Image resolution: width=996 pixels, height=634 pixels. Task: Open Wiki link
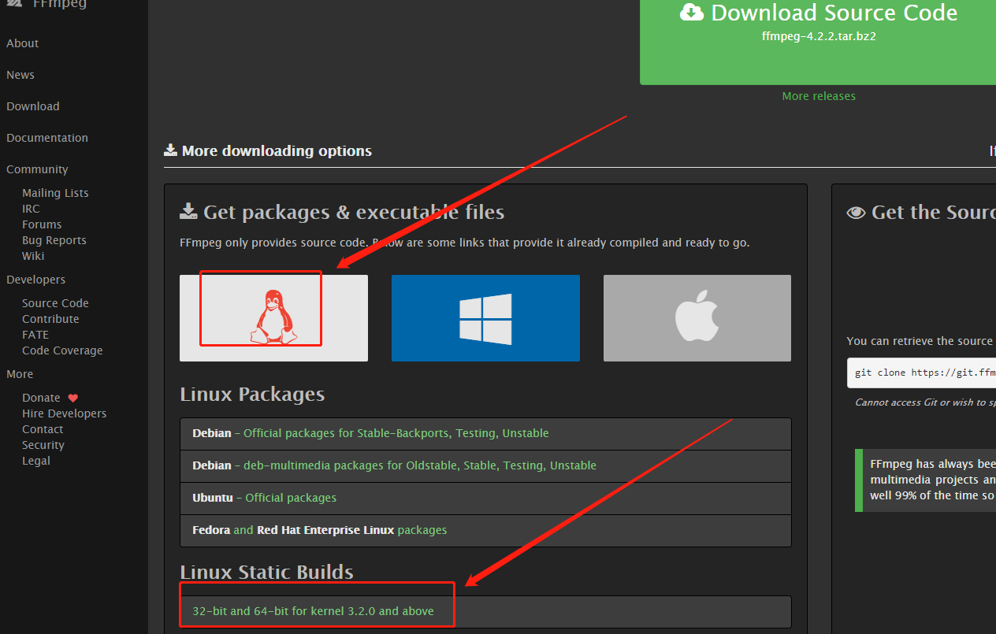click(x=33, y=256)
